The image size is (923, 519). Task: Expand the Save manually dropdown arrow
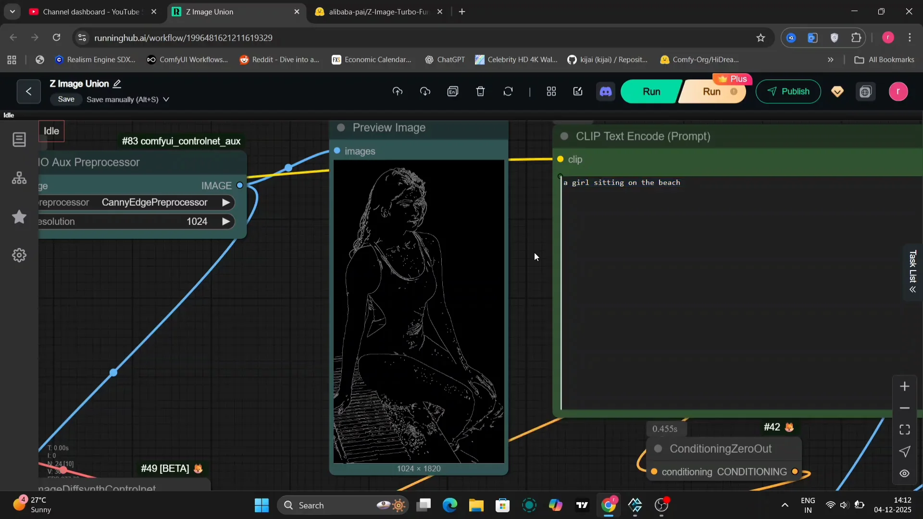pyautogui.click(x=166, y=99)
